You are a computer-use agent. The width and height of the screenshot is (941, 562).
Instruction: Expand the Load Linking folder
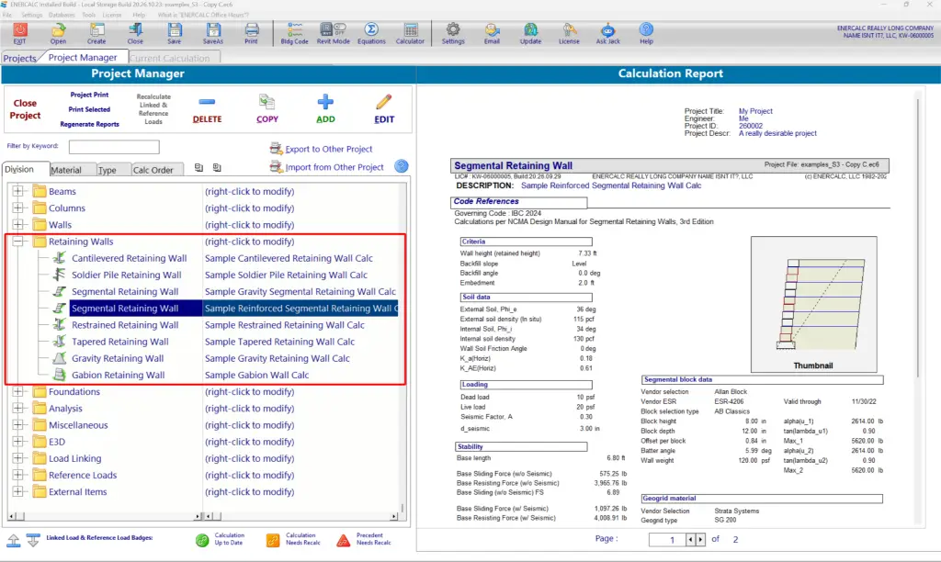pos(18,458)
